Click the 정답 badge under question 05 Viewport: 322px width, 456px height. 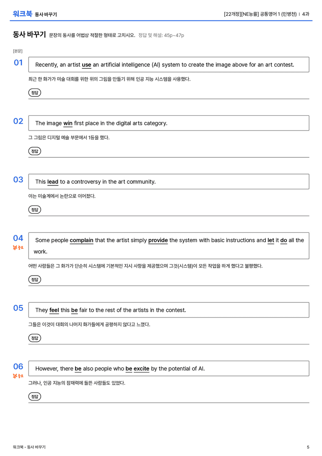pos(34,338)
